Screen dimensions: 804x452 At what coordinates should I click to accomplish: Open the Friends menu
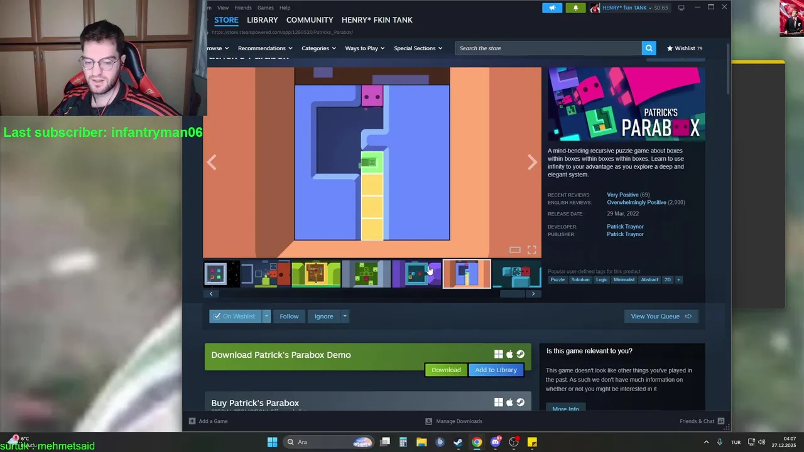pos(243,8)
